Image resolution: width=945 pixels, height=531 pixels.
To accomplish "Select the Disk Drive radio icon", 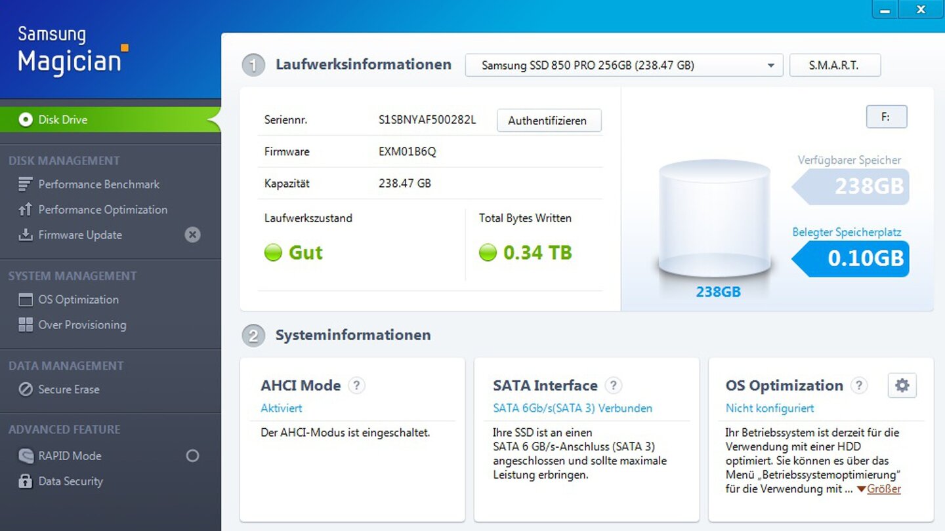I will pyautogui.click(x=26, y=119).
